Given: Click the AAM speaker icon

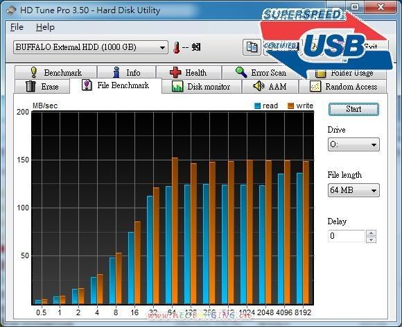Looking at the screenshot, I should click(x=259, y=86).
